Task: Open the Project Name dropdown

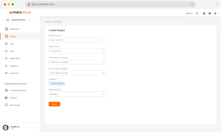Action: click(x=77, y=51)
